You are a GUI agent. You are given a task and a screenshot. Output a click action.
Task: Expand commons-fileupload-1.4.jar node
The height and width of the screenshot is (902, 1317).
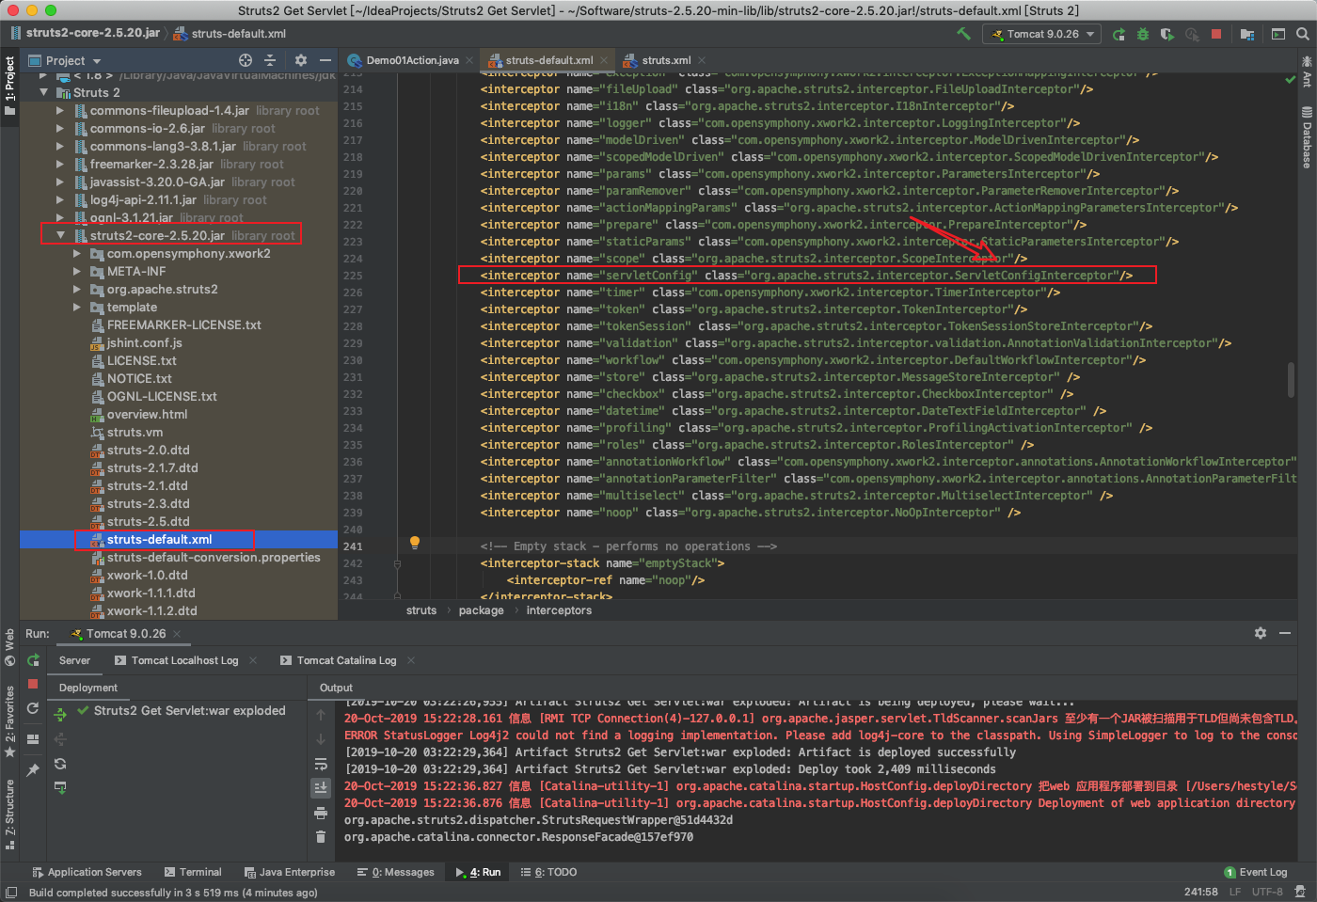click(60, 110)
